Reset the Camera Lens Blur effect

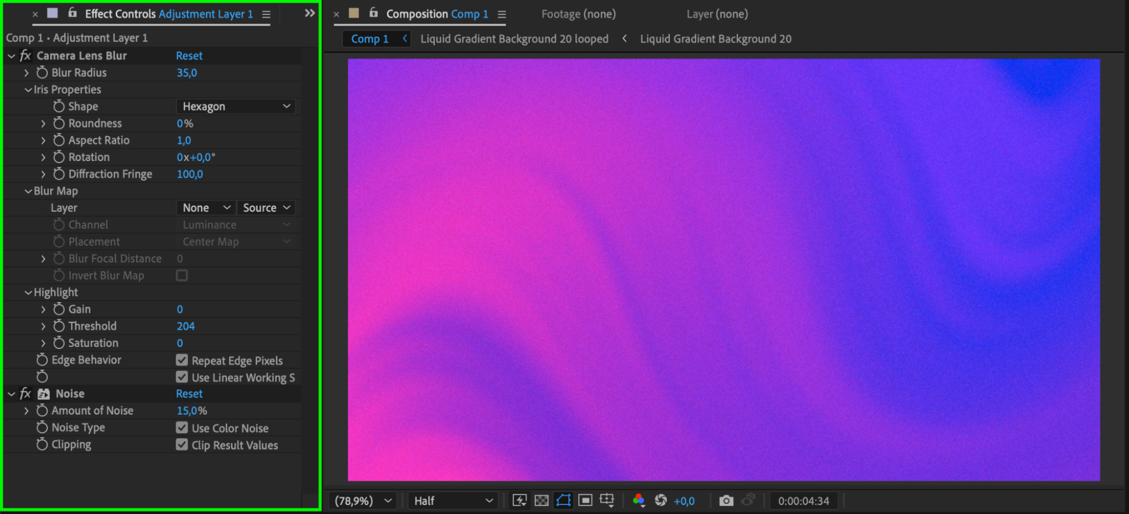tap(189, 56)
